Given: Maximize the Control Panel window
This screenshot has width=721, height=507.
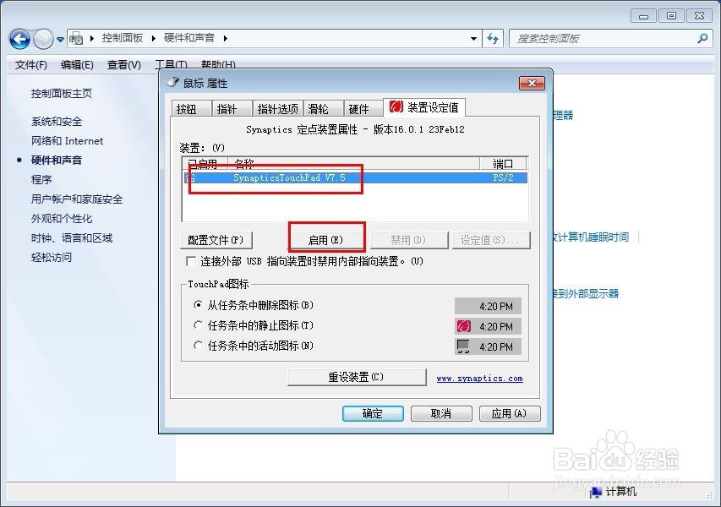Looking at the screenshot, I should tap(671, 16).
